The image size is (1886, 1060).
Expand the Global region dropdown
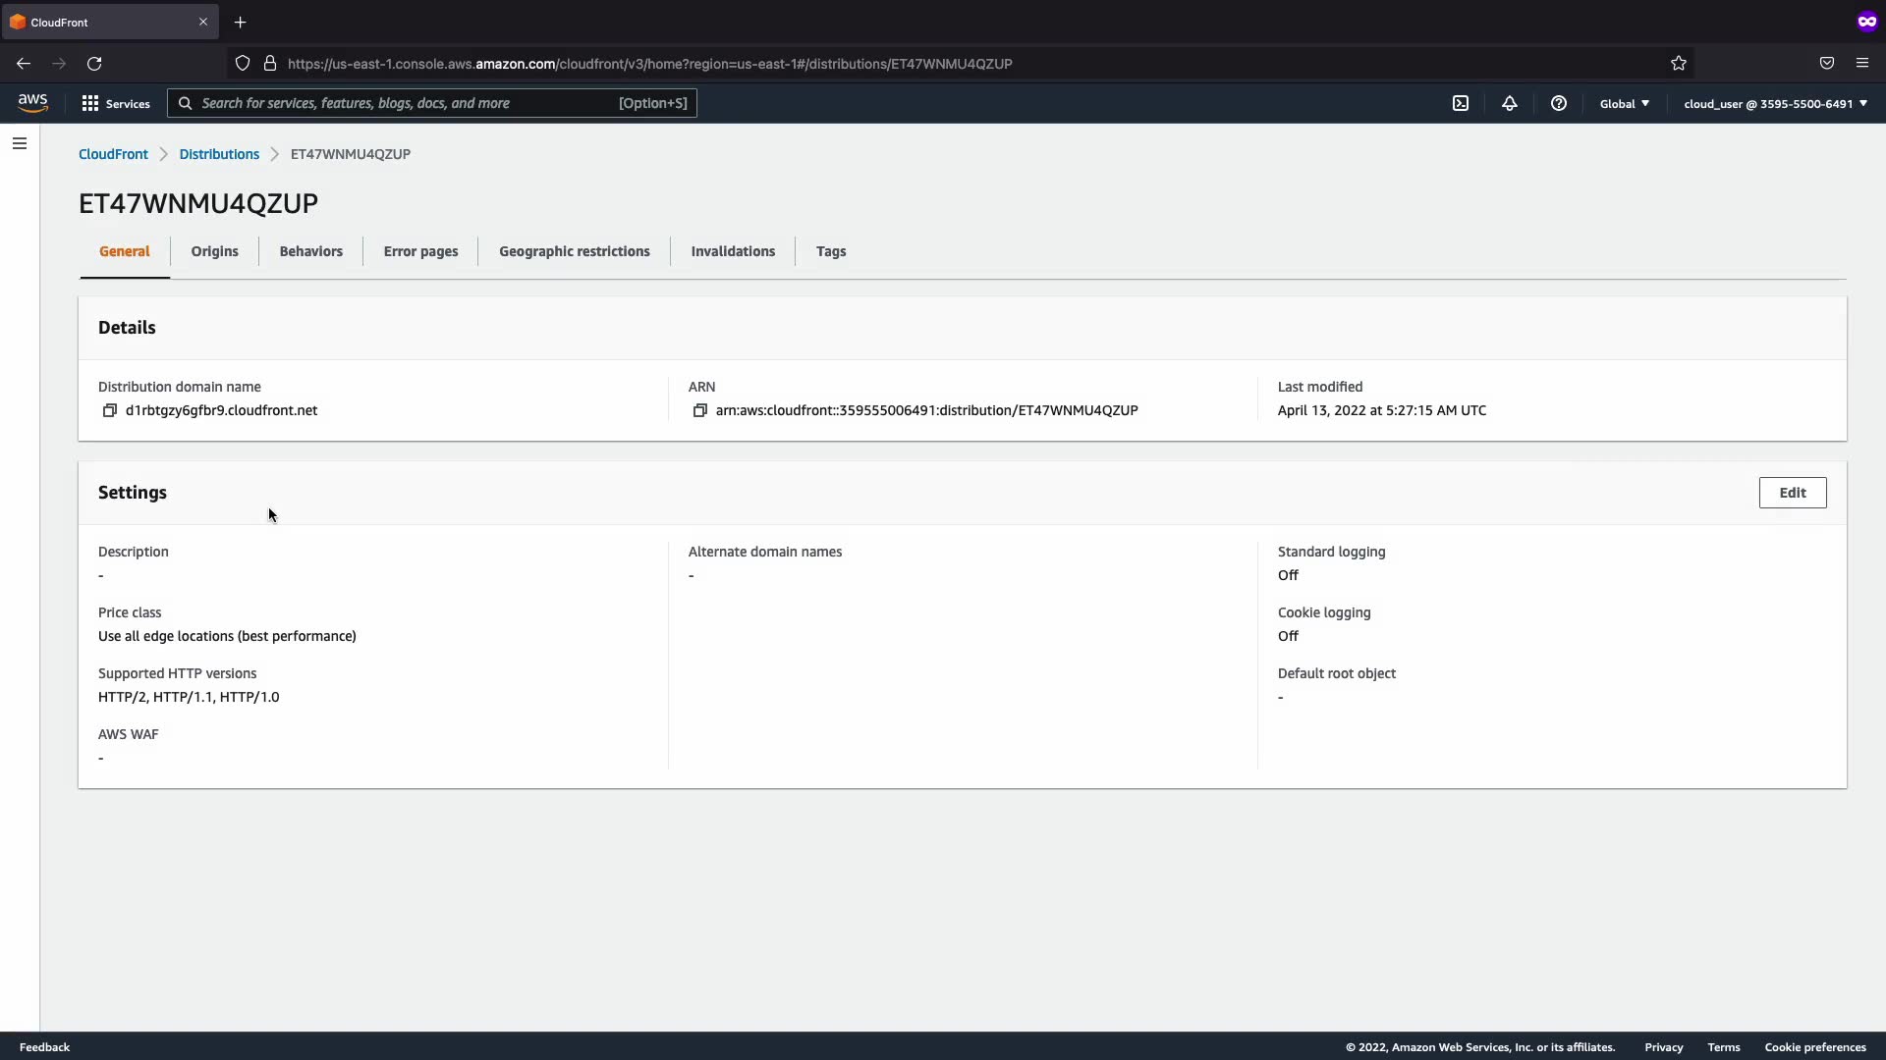pyautogui.click(x=1625, y=103)
